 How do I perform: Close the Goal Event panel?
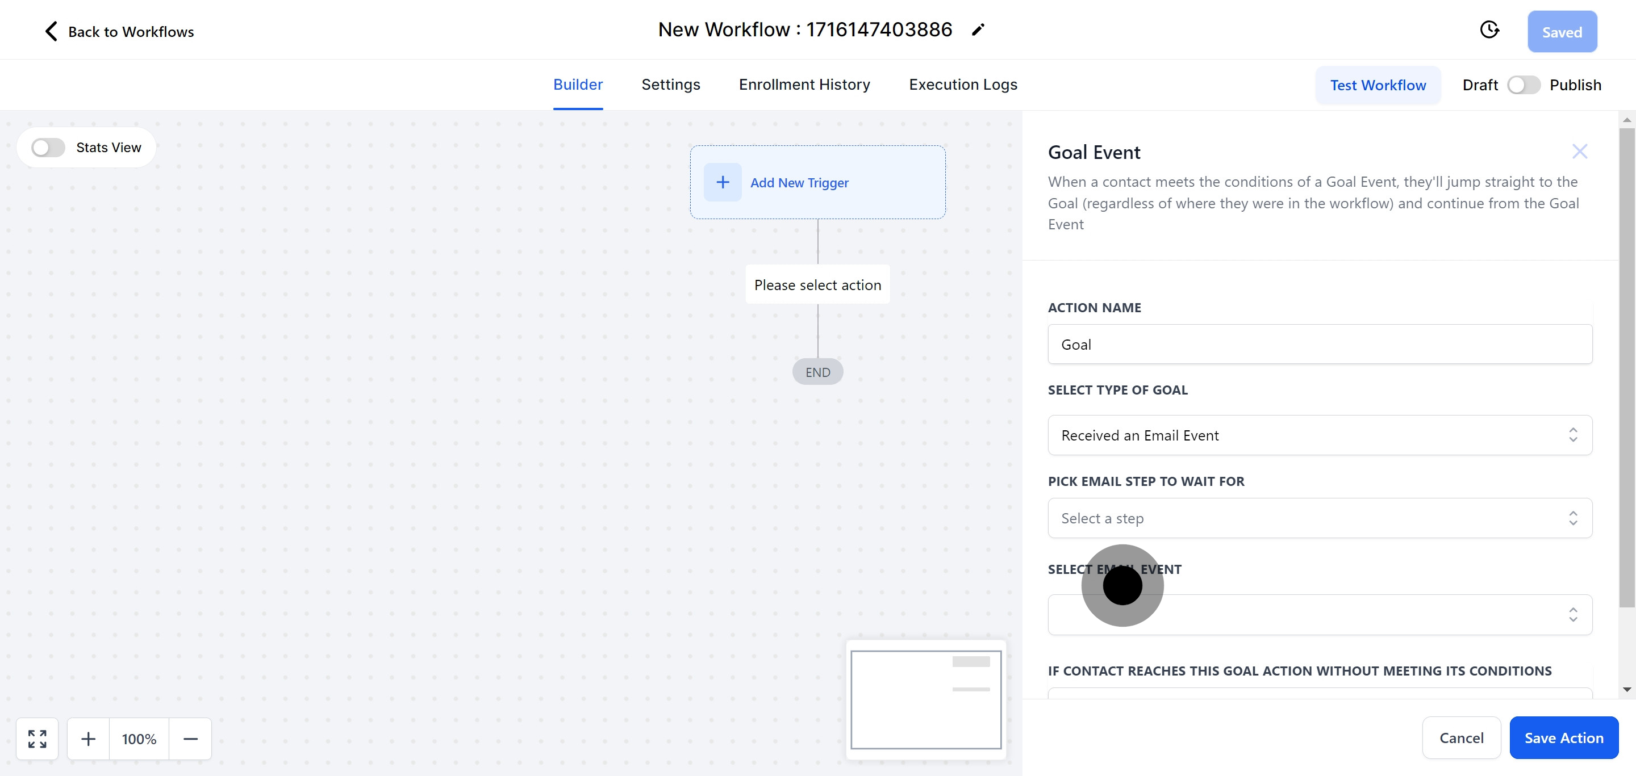pyautogui.click(x=1579, y=152)
